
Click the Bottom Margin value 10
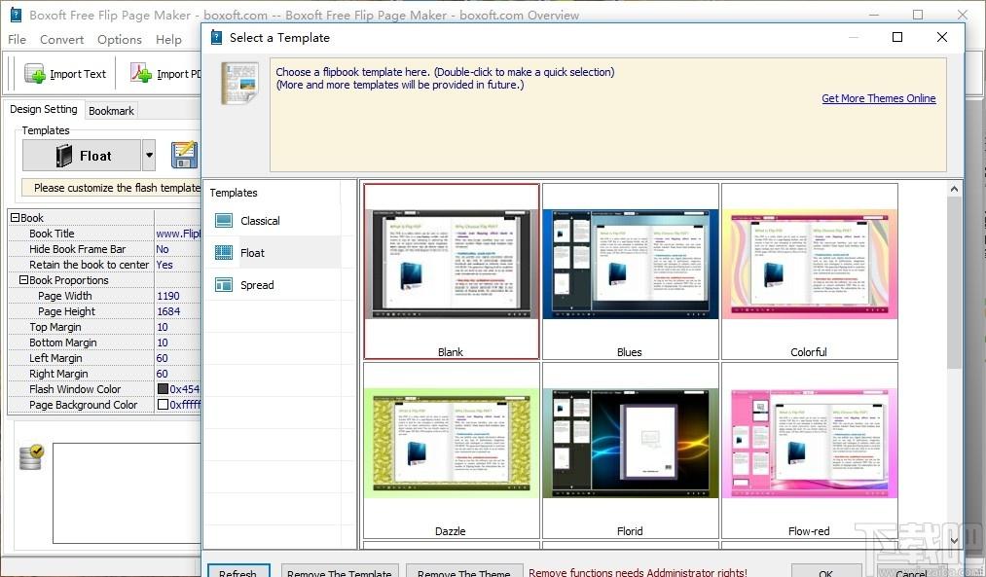163,343
